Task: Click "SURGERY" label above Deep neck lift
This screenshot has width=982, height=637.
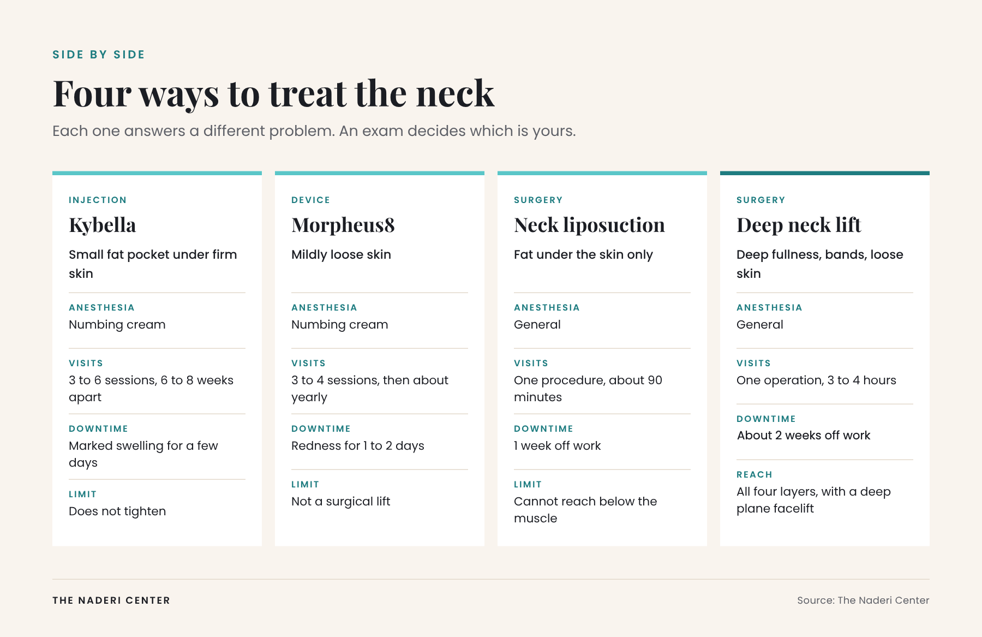Action: point(761,200)
